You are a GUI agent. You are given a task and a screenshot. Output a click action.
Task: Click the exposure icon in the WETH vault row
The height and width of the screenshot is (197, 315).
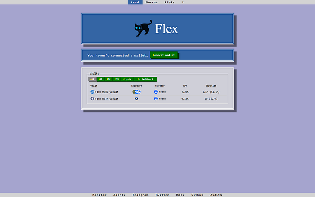click(136, 99)
